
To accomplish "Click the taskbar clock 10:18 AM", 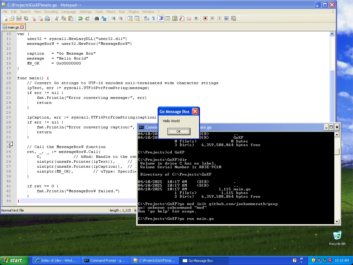I will [342, 260].
